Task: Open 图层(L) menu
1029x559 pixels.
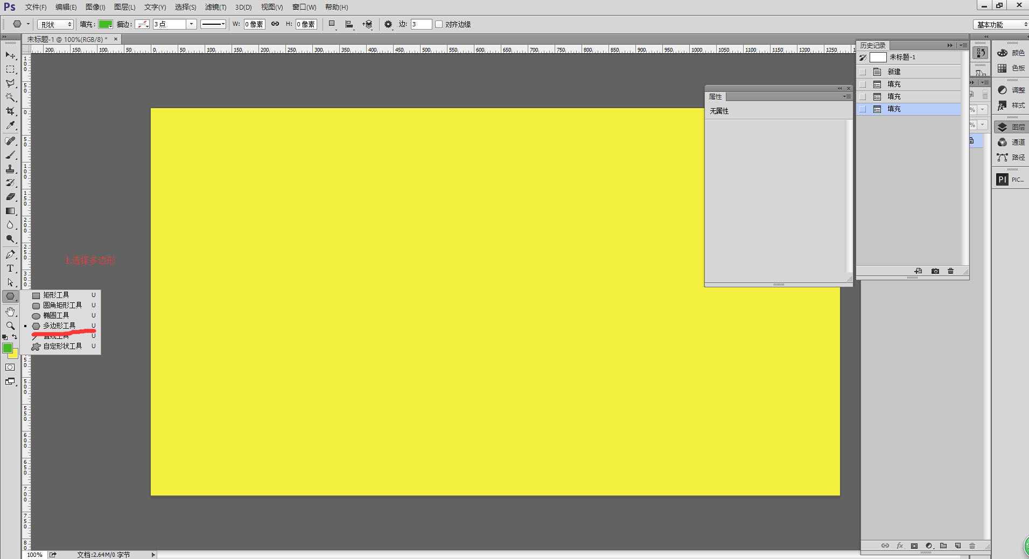Action: (x=125, y=7)
